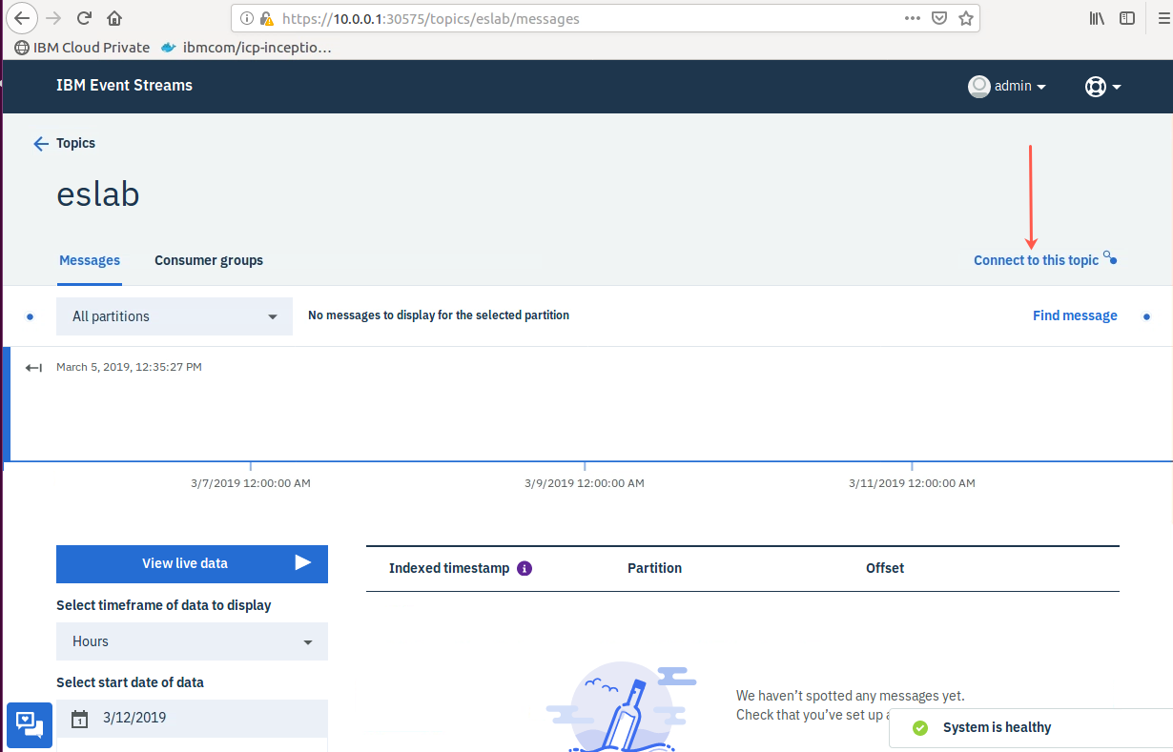Click the start date field 3/12/2019
This screenshot has height=752, width=1173.
(192, 718)
